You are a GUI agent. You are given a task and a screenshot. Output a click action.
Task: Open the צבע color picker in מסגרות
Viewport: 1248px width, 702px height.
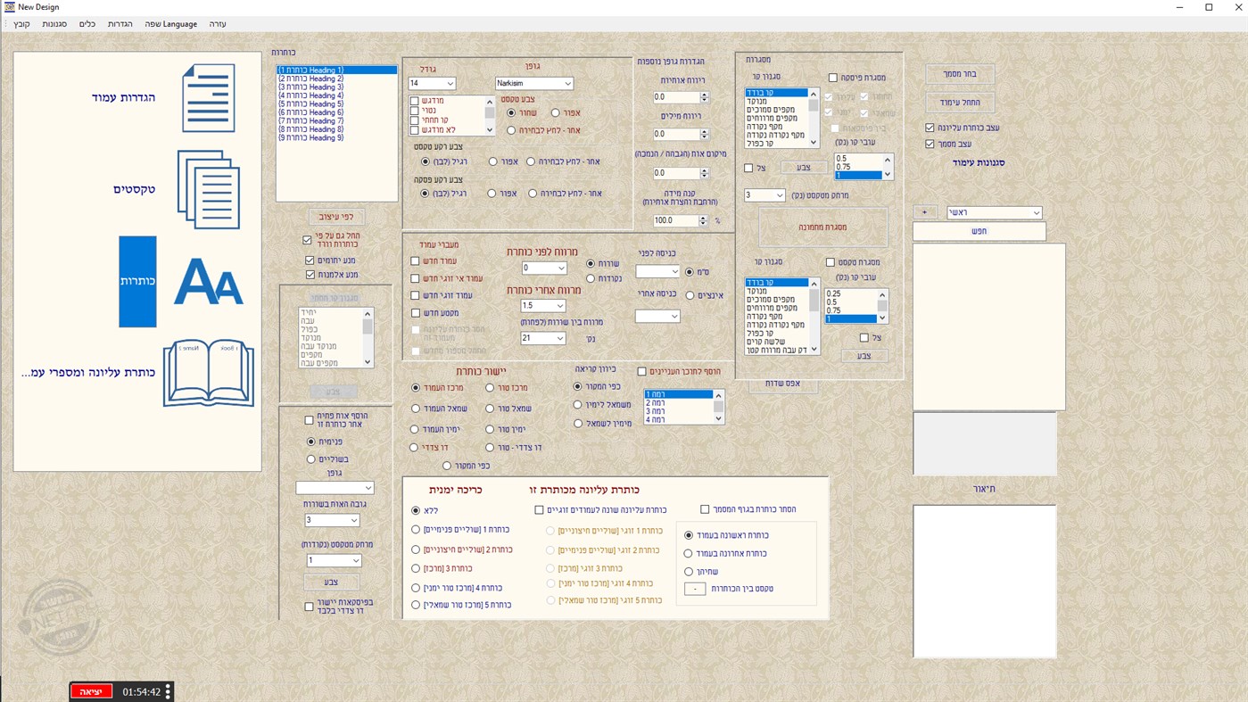point(802,167)
